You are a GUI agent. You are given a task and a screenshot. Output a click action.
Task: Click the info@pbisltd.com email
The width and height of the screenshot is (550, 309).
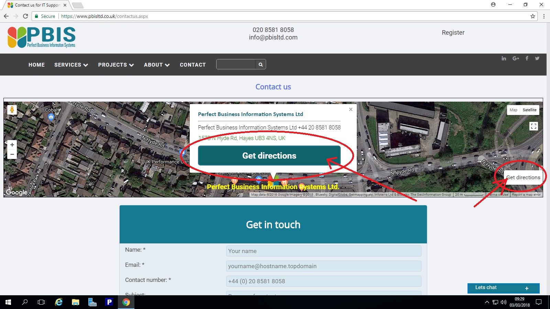tap(273, 37)
